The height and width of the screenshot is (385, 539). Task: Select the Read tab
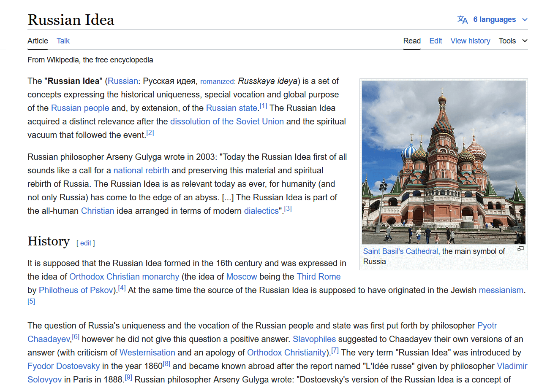click(x=412, y=41)
